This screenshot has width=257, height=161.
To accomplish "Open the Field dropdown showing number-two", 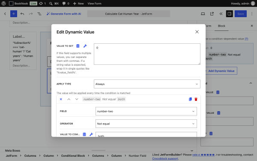I will tap(146, 111).
